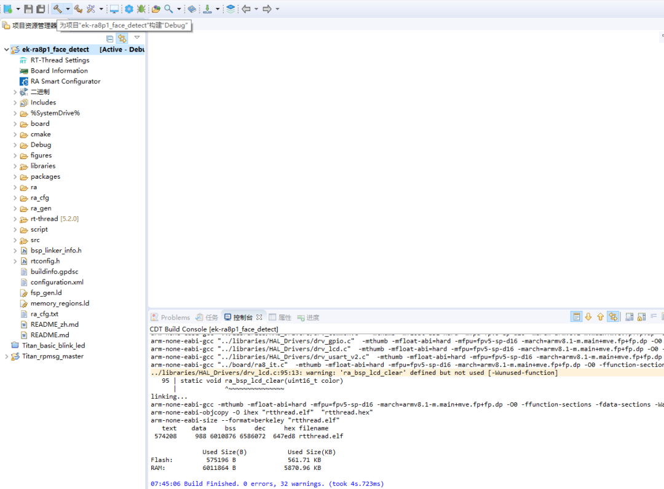Open the Download icon dropdown arrow

(218, 9)
